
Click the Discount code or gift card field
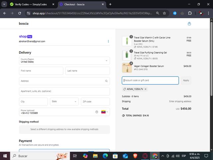pos(150,80)
